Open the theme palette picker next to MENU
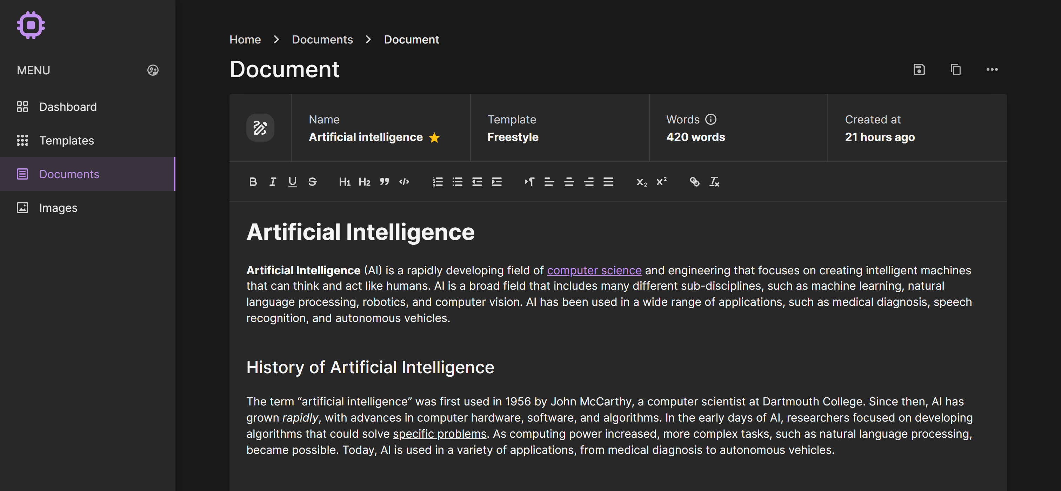 [153, 70]
